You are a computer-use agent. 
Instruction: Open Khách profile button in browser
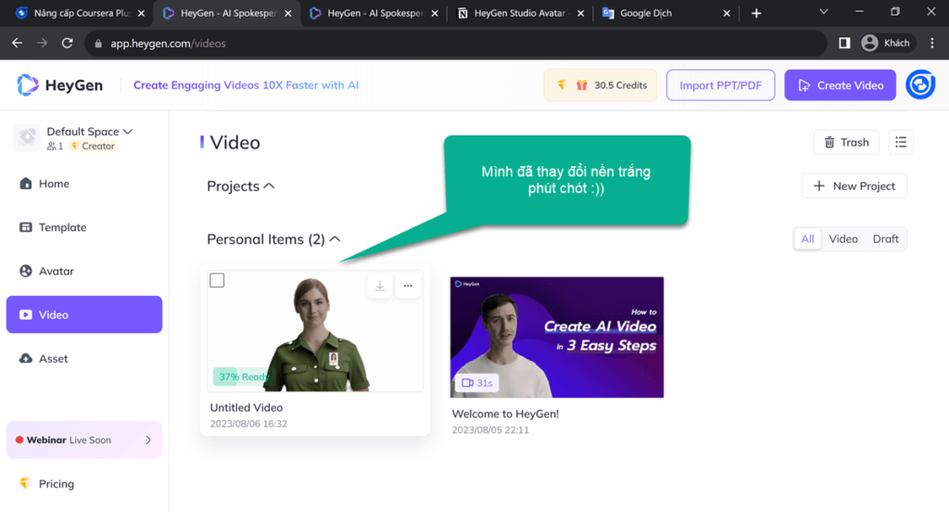pyautogui.click(x=887, y=43)
